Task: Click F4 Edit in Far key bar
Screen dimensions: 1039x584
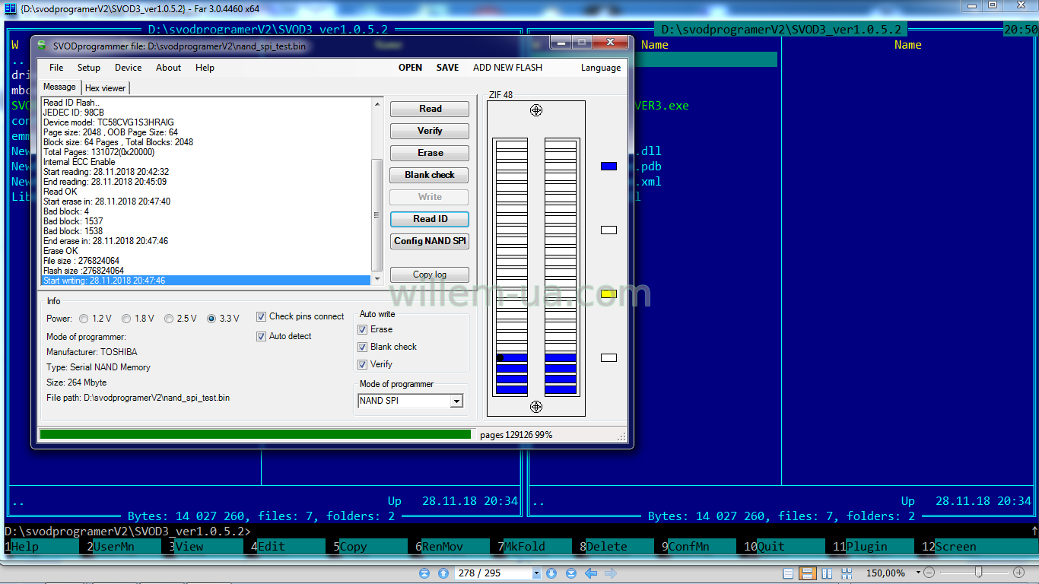Action: [285, 547]
